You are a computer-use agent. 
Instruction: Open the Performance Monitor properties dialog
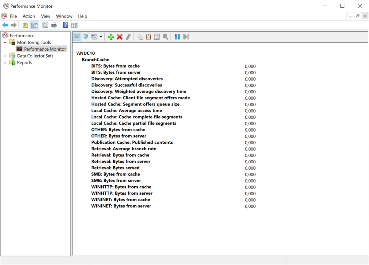tap(157, 37)
